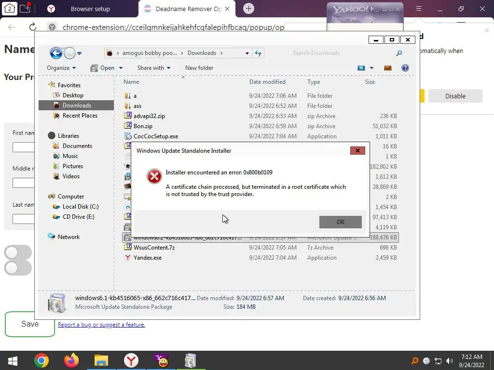Open the Organize menu

click(61, 68)
